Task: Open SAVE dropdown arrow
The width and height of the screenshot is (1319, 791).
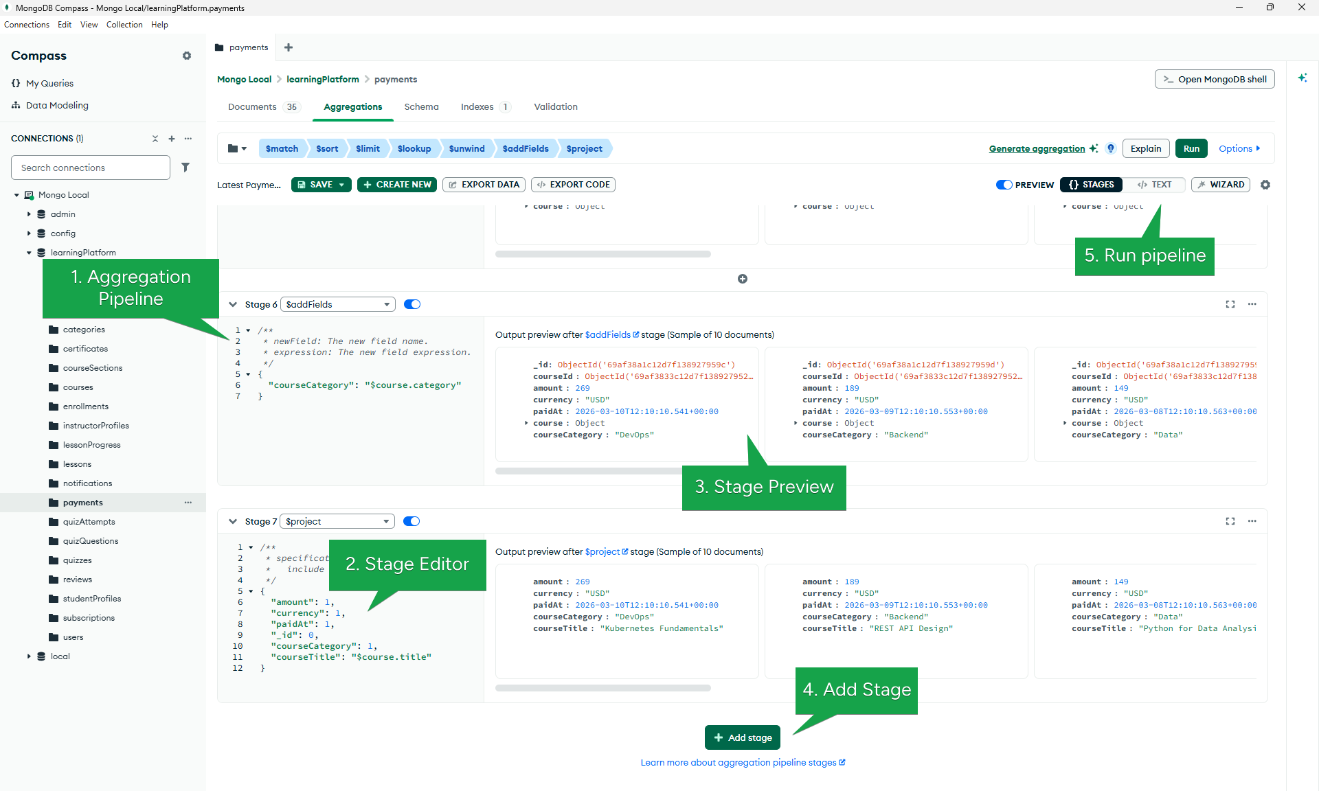Action: tap(341, 185)
